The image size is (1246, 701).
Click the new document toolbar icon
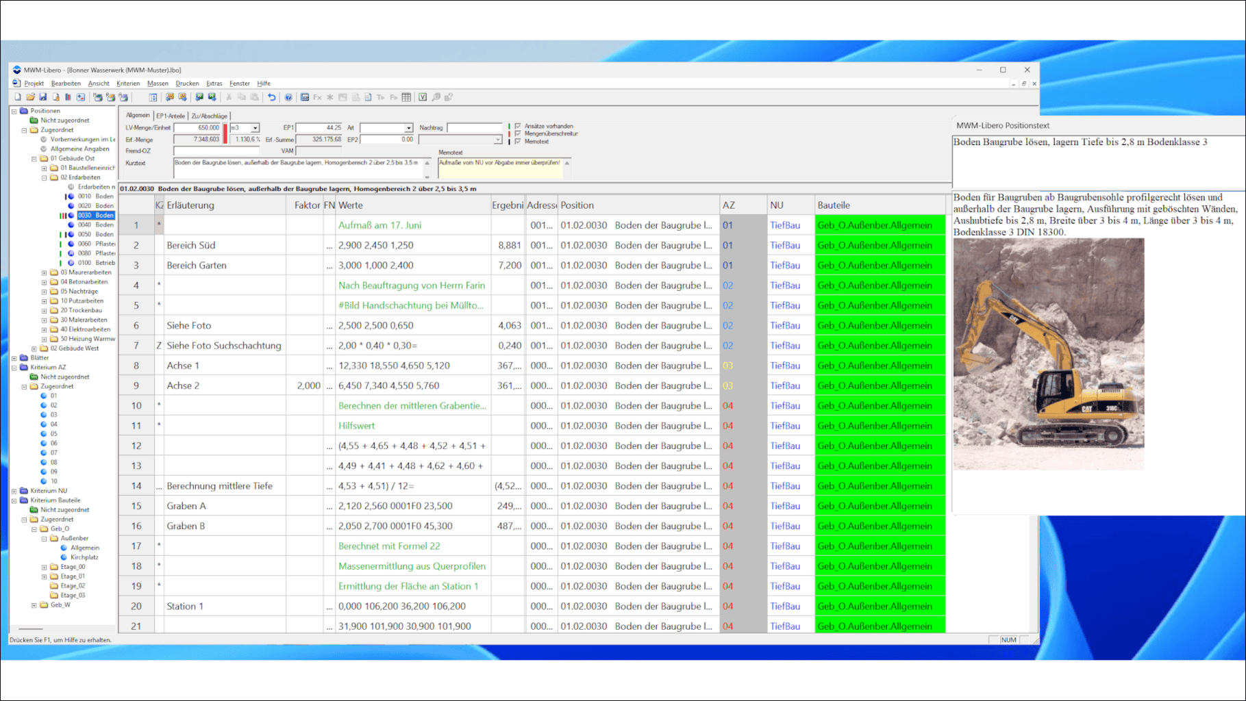pyautogui.click(x=18, y=97)
